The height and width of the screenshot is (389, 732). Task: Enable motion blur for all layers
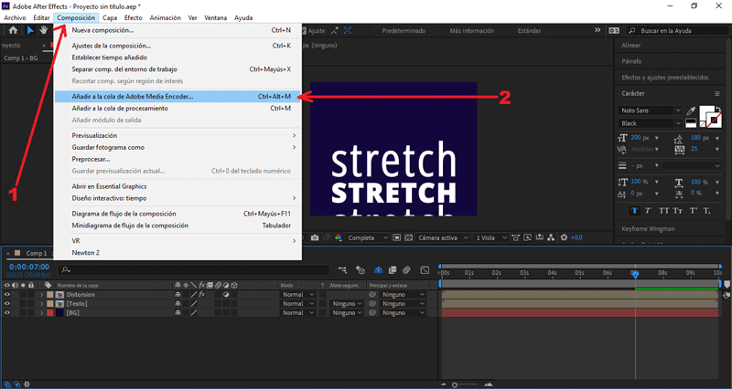(406, 270)
